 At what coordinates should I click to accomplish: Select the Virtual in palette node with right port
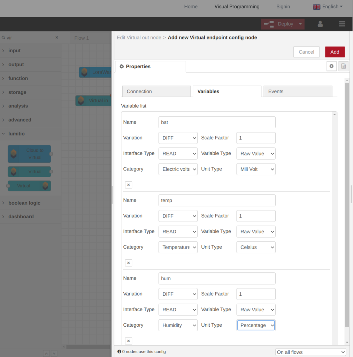click(x=29, y=172)
